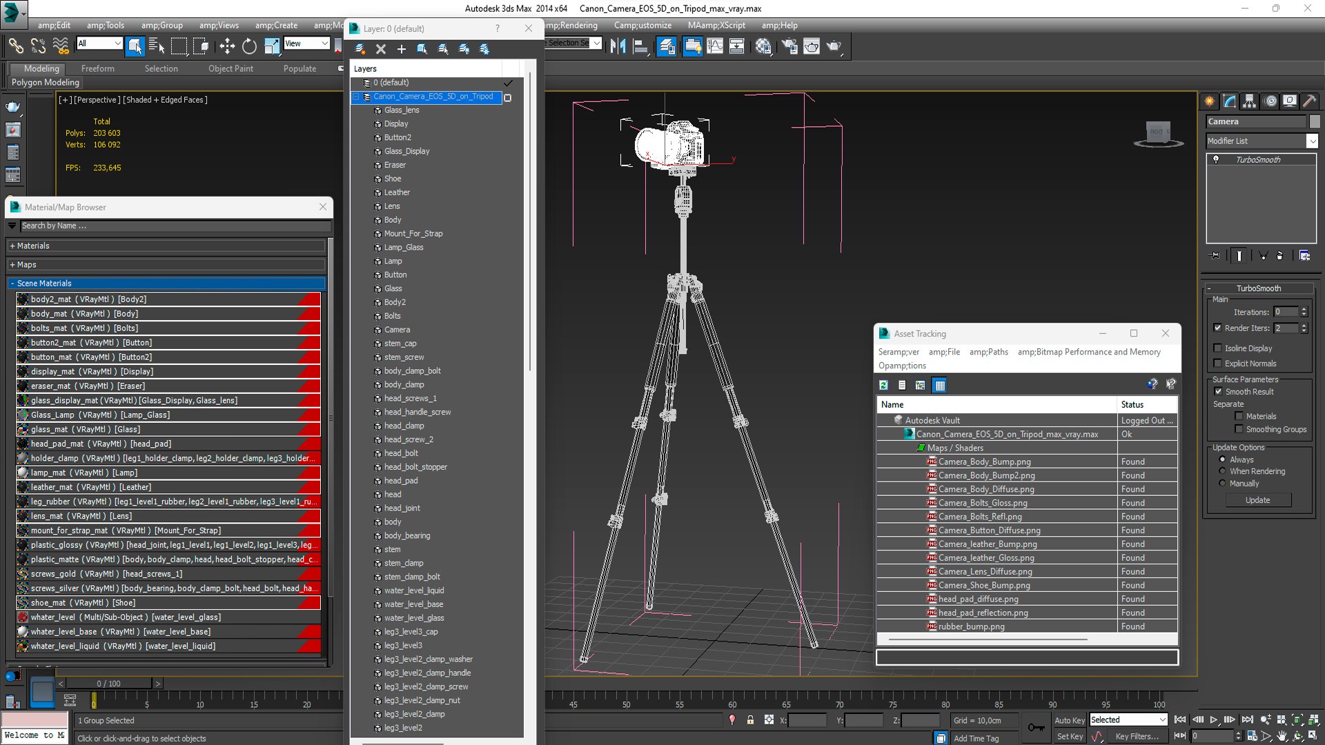Viewport: 1325px width, 745px height.
Task: Click the Render Setup teapot icon
Action: tap(789, 46)
